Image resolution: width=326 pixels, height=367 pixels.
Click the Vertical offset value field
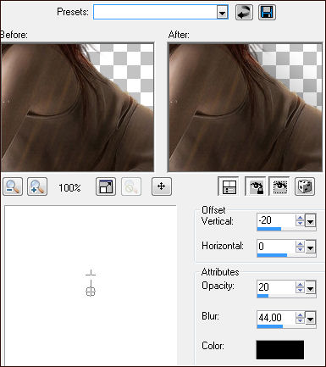tap(276, 220)
